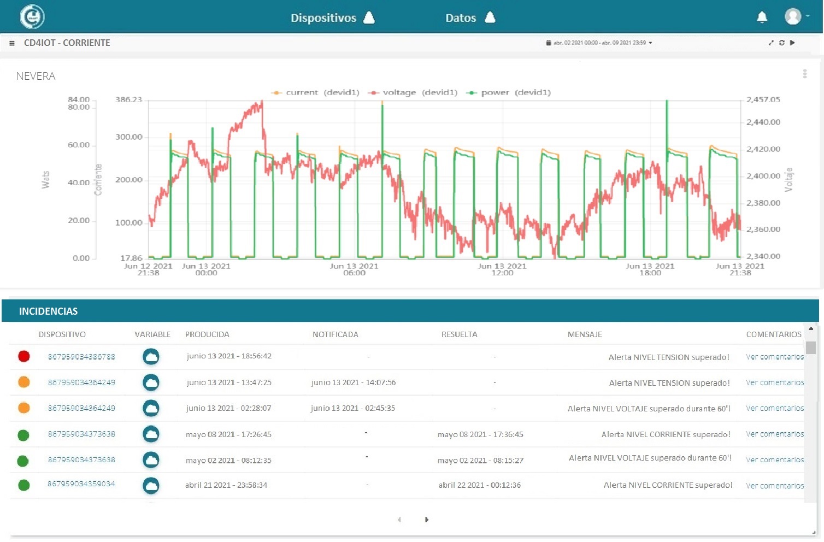Click the incidencias scrollbar up arrow
824x542 pixels.
coord(811,328)
